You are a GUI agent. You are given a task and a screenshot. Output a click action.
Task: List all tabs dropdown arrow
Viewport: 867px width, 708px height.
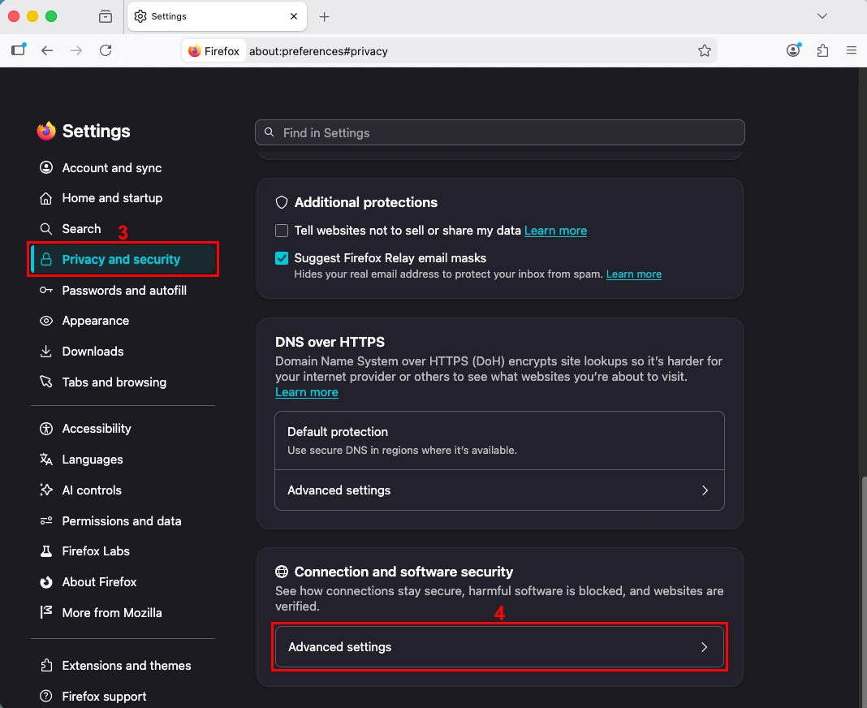822,16
